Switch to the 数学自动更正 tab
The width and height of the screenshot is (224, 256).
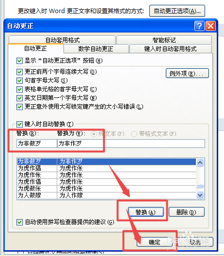(96, 49)
